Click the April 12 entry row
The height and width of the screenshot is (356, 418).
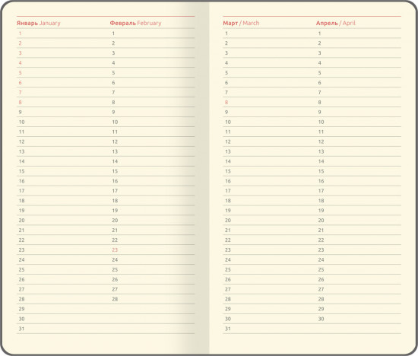359,141
